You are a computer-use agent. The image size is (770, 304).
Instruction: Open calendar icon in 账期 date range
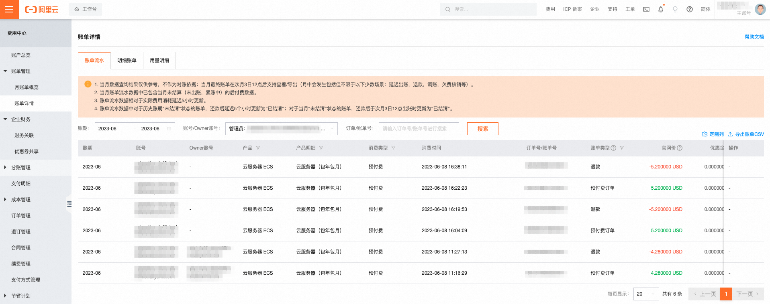(169, 129)
